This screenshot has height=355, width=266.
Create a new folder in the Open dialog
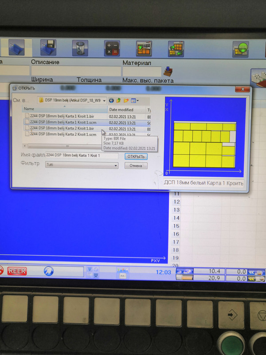click(x=126, y=101)
